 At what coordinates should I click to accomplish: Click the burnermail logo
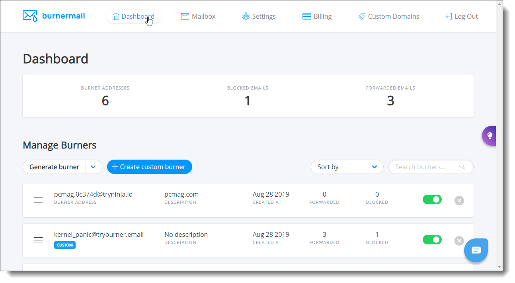[x=54, y=16]
